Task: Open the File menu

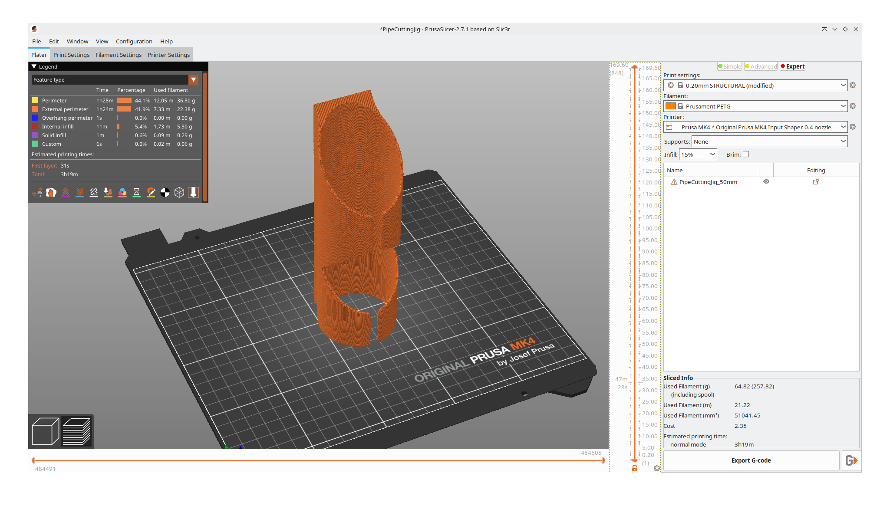Action: point(36,42)
